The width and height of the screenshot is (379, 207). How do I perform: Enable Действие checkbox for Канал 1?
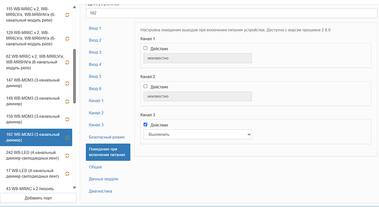(x=145, y=48)
